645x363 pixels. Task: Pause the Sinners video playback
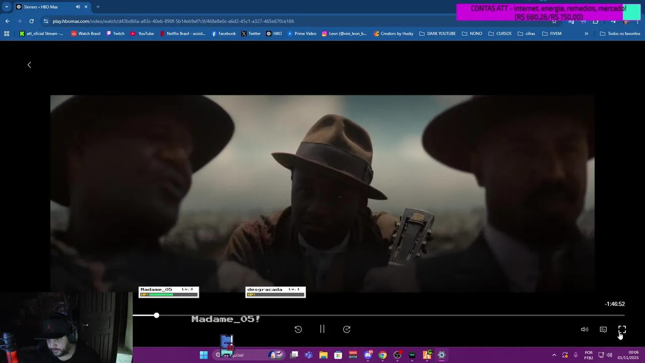pyautogui.click(x=322, y=329)
